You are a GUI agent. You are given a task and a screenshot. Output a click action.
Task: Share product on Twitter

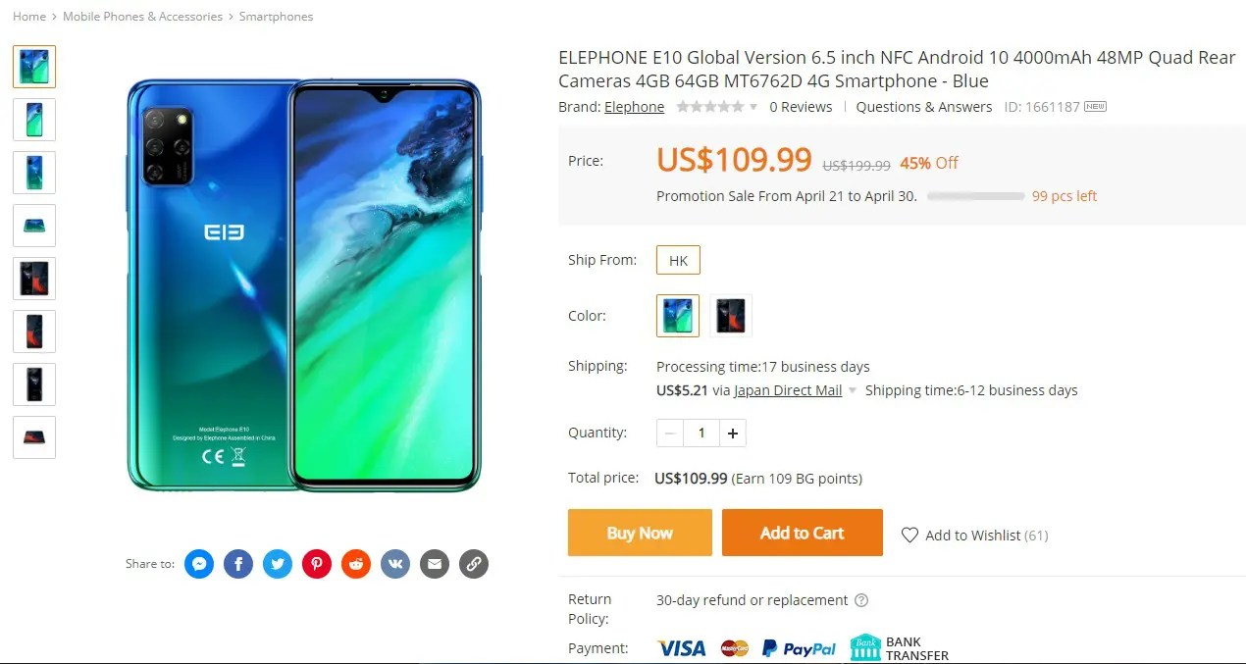pos(278,564)
